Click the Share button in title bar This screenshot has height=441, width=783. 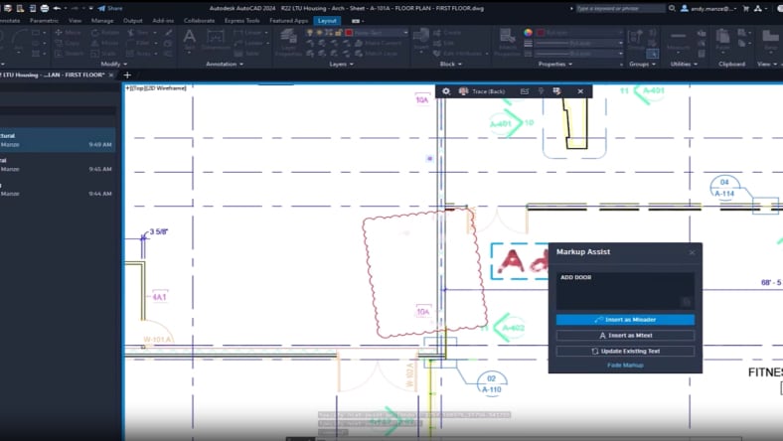[x=110, y=8]
